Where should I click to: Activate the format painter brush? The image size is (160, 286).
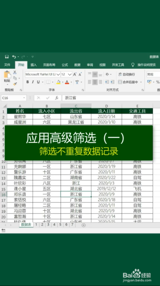(x=15, y=84)
